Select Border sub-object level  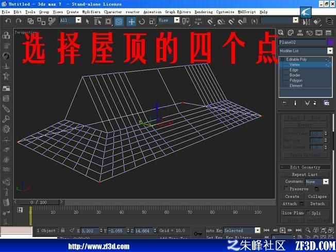coord(295,75)
